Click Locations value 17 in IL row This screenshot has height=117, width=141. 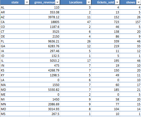click(x=89, y=61)
